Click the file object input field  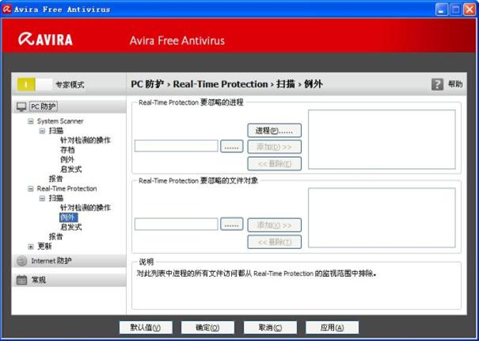point(177,224)
